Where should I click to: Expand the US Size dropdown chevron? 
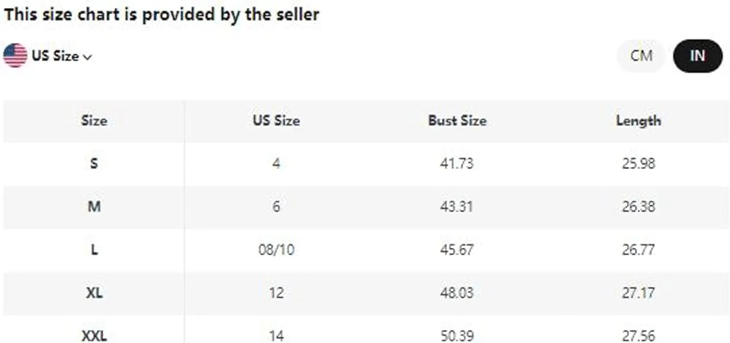click(x=88, y=57)
